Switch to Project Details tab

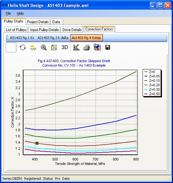[38, 22]
